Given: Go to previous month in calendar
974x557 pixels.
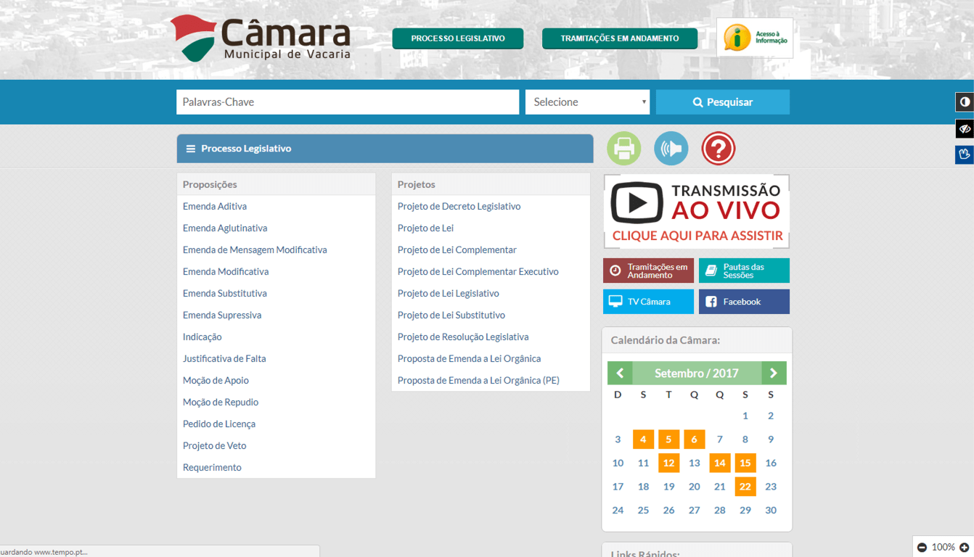Looking at the screenshot, I should (620, 373).
